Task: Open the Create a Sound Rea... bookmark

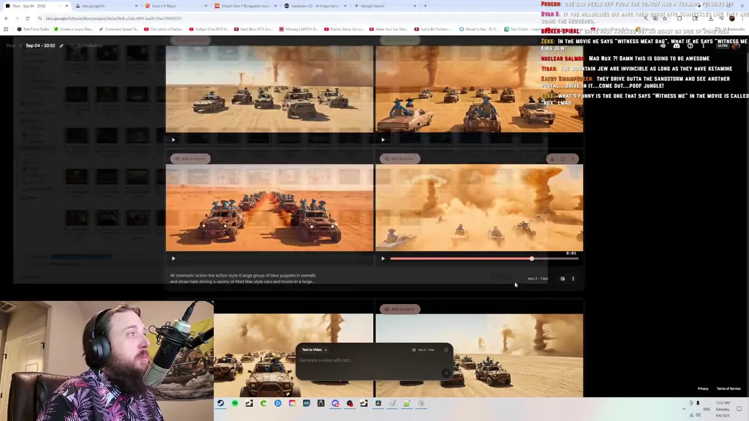Action: coord(73,29)
